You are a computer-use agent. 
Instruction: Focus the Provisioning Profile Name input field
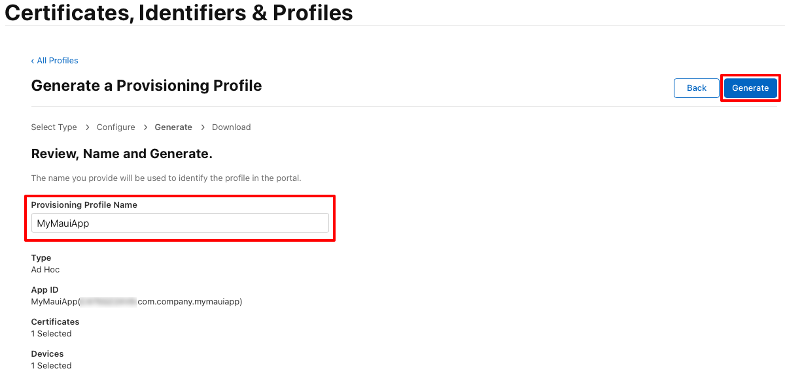180,223
